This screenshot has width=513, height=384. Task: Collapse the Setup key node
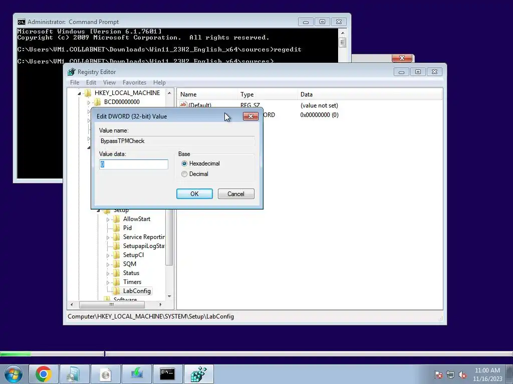pyautogui.click(x=98, y=210)
